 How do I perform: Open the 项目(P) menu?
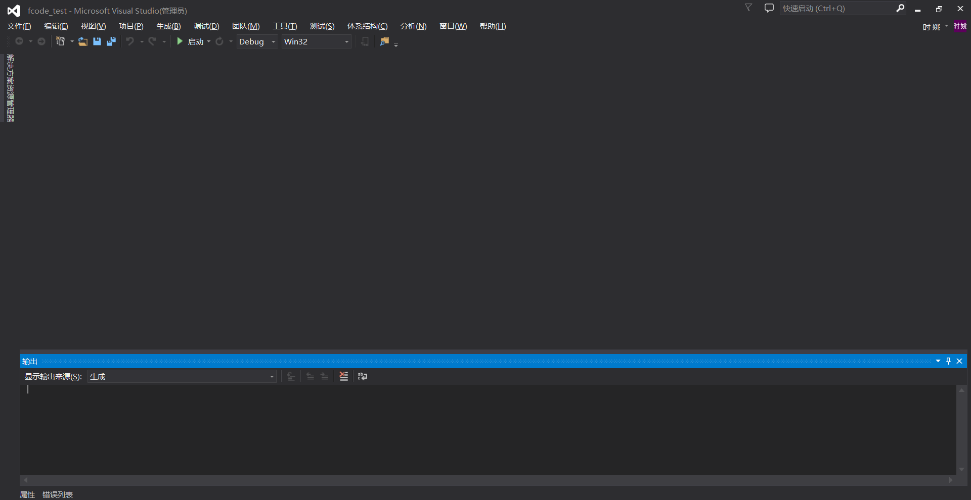tap(131, 26)
